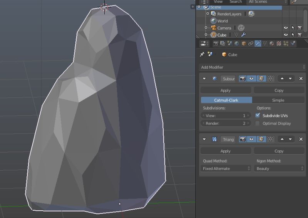Screen dimensions: 308x218
Task: Click the viewport region expand plus icon
Action: (192, 7)
